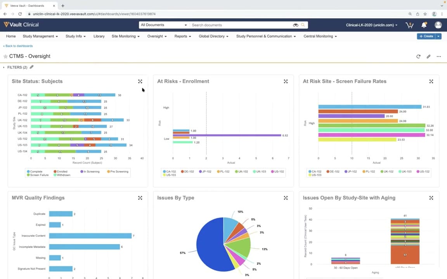Open the Create button dropdown arrow
The image size is (447, 279).
[438, 36]
